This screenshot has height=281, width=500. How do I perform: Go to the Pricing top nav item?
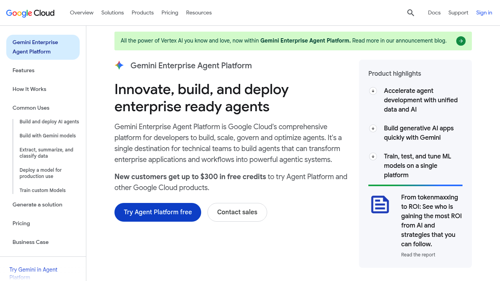[170, 13]
